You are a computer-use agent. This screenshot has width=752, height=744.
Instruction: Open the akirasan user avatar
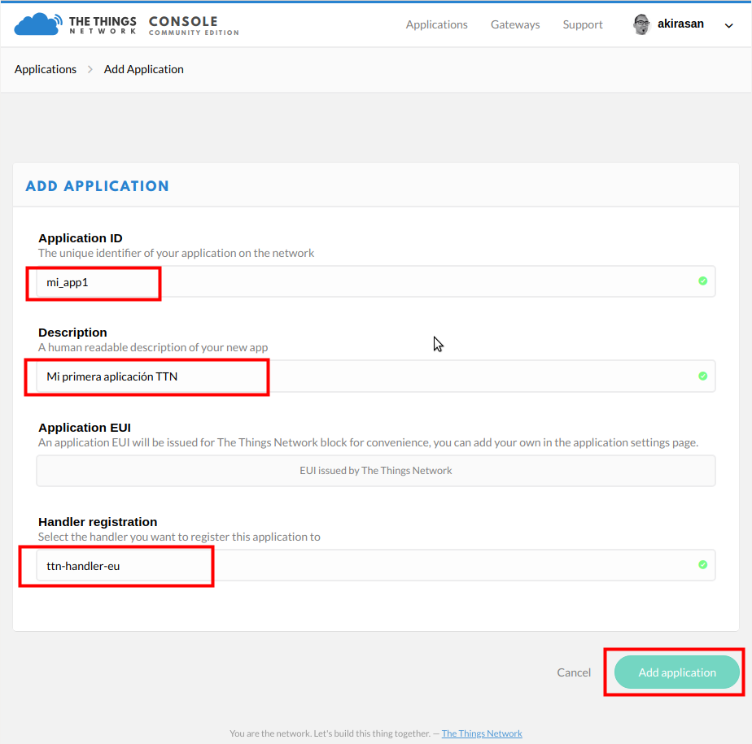641,24
